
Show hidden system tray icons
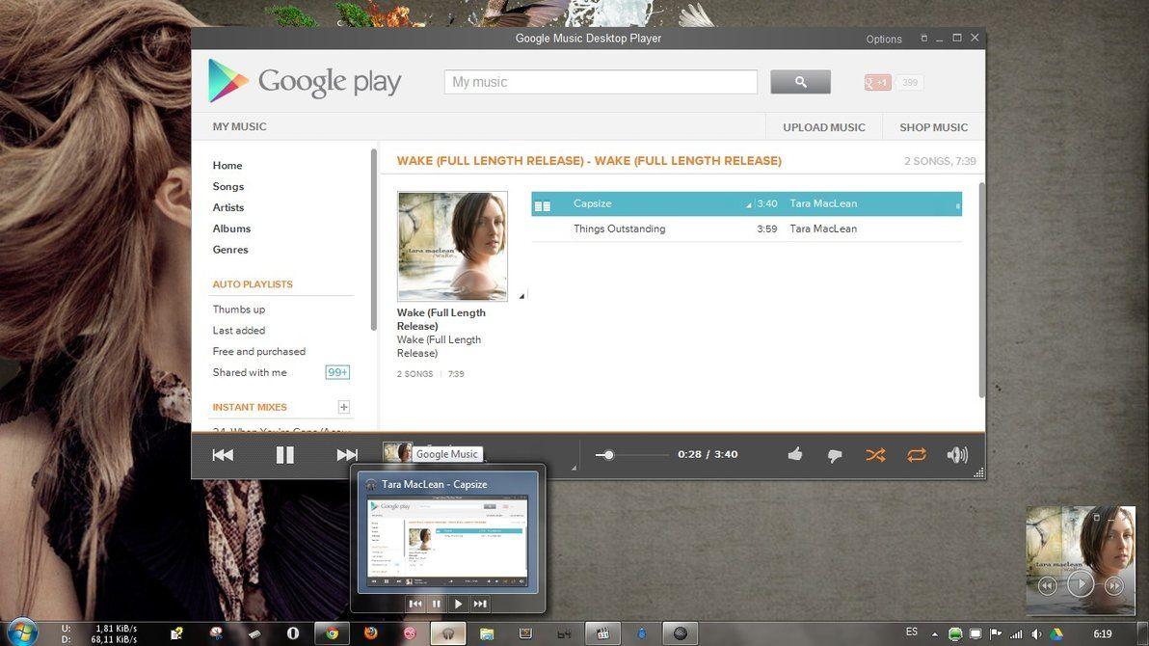click(x=934, y=634)
